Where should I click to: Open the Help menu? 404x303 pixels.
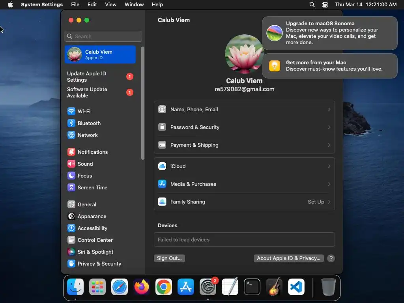(x=157, y=5)
